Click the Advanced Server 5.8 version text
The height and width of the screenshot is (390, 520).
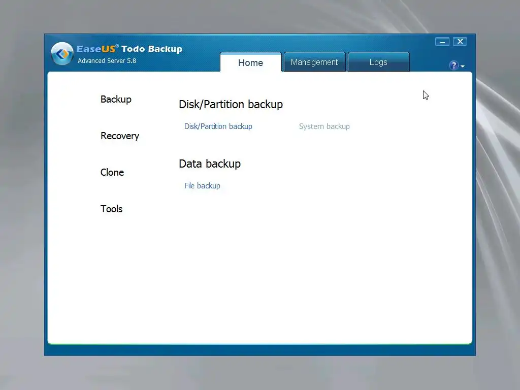(x=107, y=61)
